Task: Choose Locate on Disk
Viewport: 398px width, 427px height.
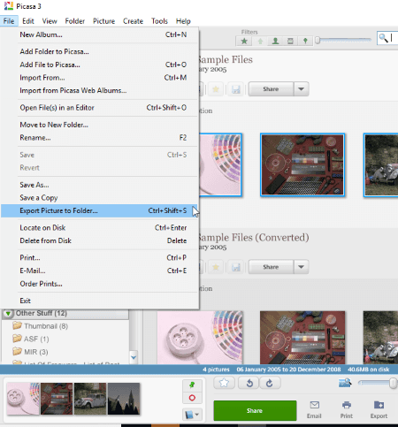Action: pyautogui.click(x=99, y=228)
